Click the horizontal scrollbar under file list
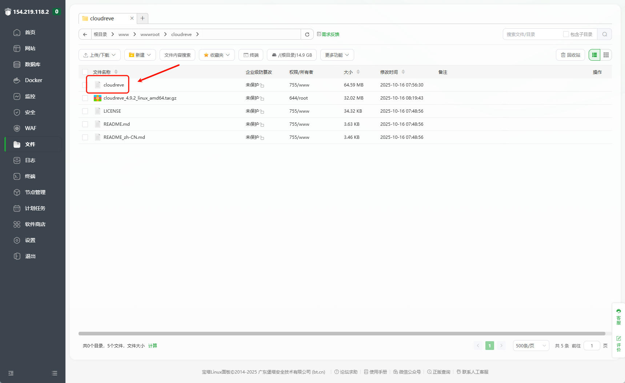The image size is (625, 383). tap(342, 334)
